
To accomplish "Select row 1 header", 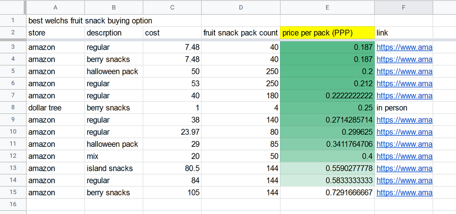I will 13,20.
